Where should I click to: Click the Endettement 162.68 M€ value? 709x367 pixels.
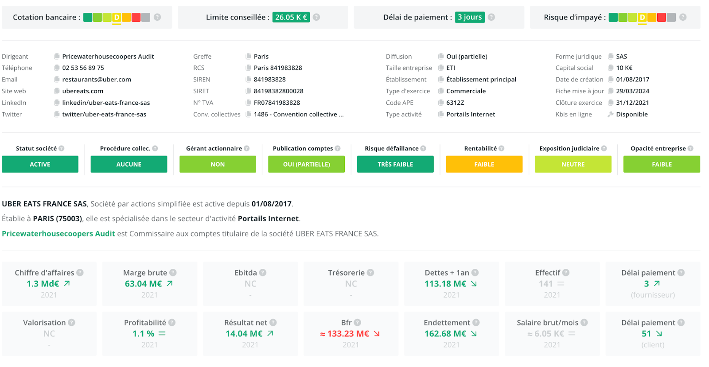pyautogui.click(x=445, y=334)
